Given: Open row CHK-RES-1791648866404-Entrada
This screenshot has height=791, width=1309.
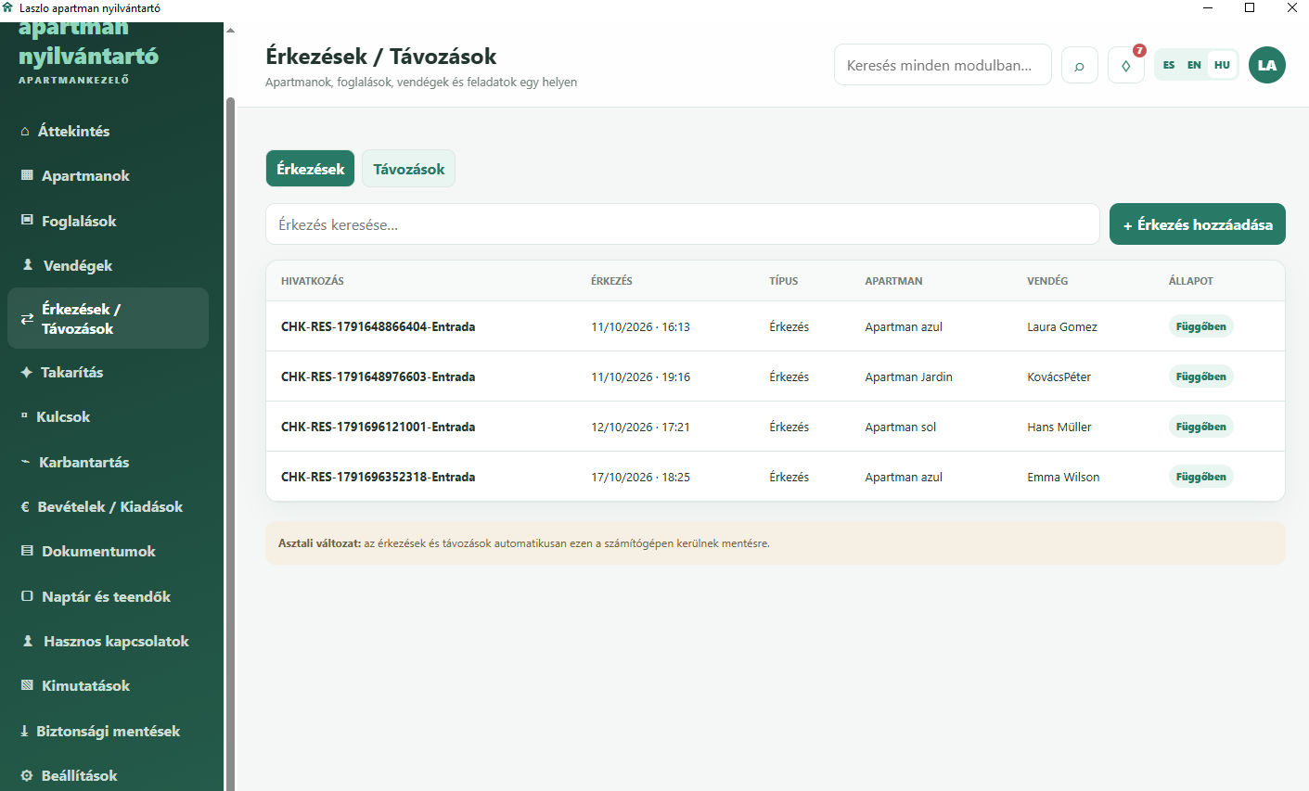Looking at the screenshot, I should (x=776, y=326).
